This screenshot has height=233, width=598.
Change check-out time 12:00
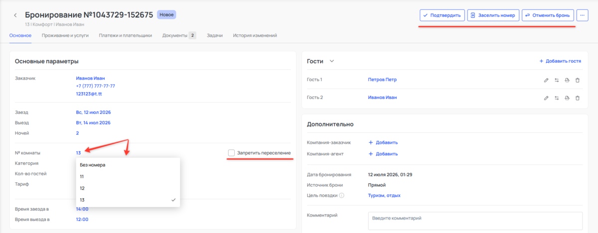[x=82, y=219]
